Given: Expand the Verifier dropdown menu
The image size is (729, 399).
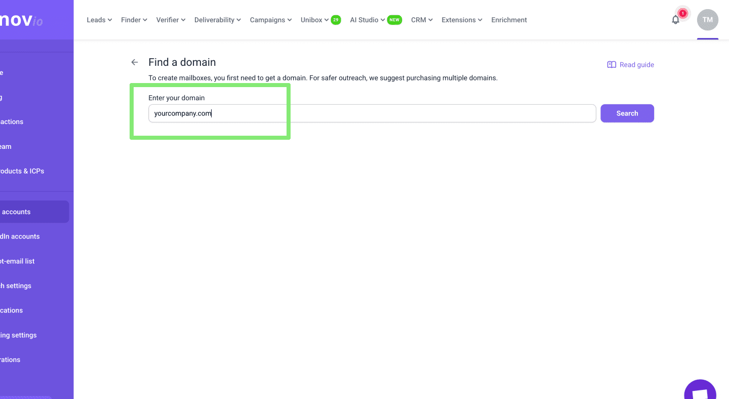Looking at the screenshot, I should click(x=171, y=20).
